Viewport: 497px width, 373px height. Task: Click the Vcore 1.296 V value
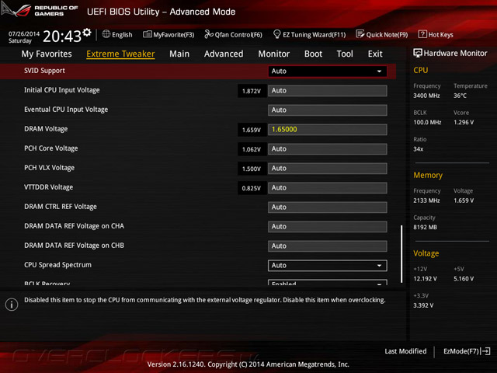(x=464, y=122)
